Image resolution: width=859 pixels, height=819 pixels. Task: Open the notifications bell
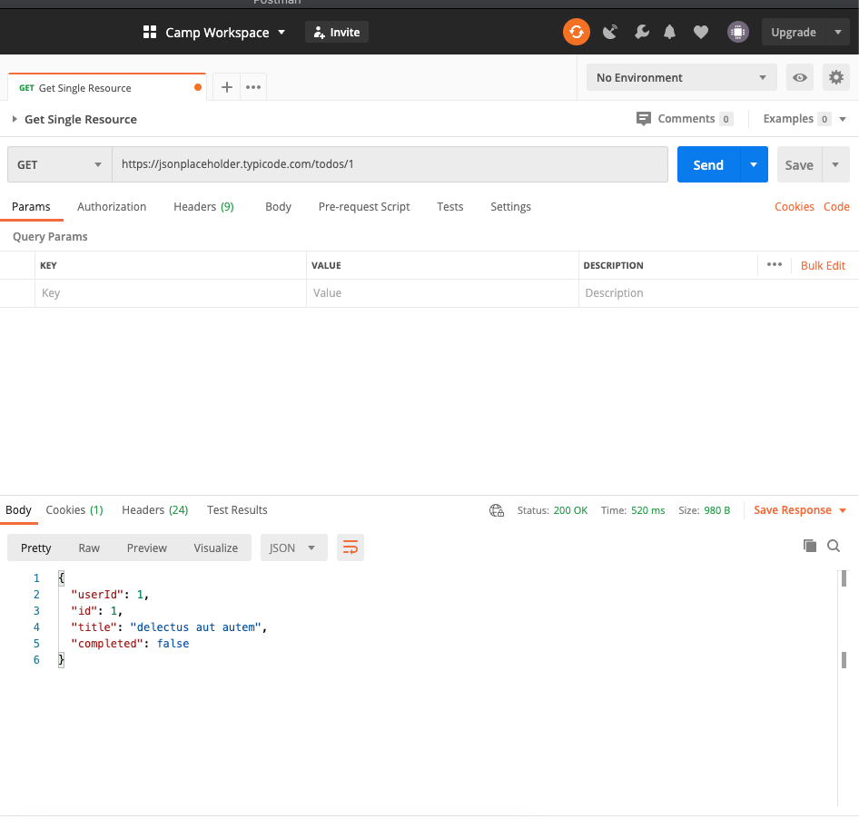(669, 33)
